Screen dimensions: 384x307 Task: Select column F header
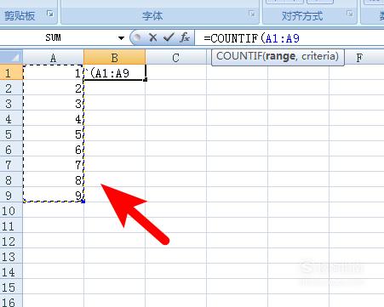click(x=359, y=58)
